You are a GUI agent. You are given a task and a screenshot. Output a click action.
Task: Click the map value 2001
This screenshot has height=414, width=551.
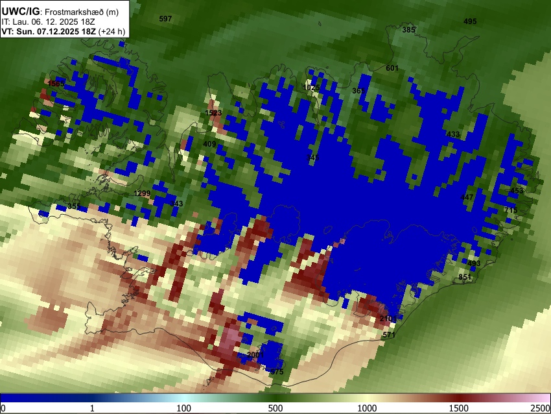click(255, 355)
